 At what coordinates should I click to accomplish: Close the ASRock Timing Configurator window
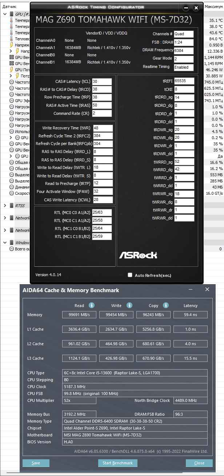point(196,8)
